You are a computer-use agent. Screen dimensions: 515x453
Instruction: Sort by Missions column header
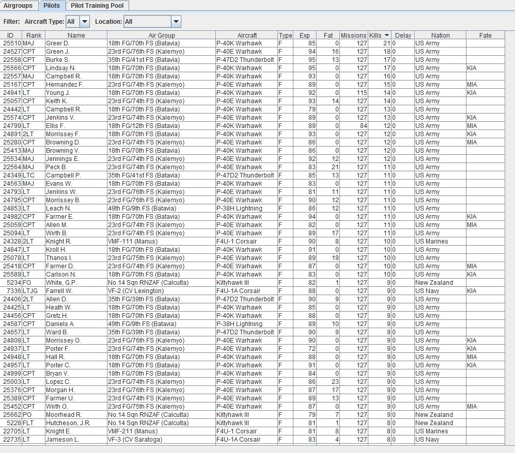click(x=353, y=36)
